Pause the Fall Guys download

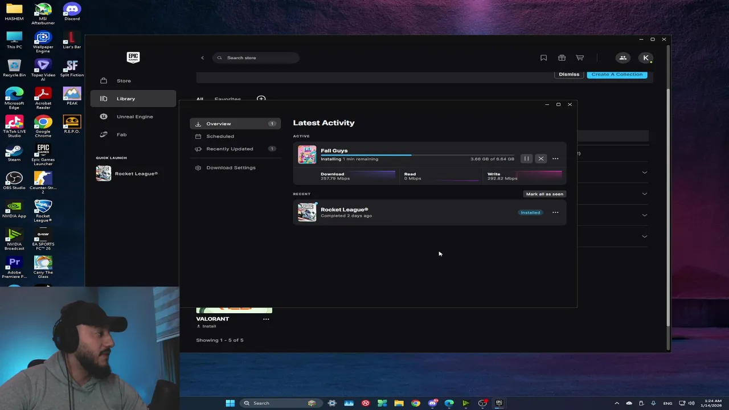coord(526,159)
